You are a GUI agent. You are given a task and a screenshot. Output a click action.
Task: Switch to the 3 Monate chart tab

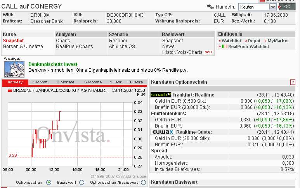pyautogui.click(x=66, y=82)
